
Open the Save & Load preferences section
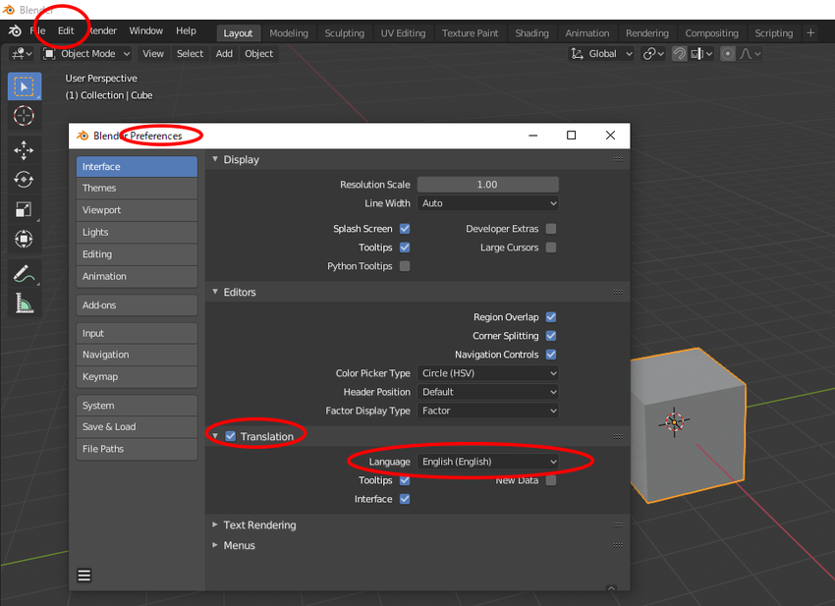click(137, 427)
